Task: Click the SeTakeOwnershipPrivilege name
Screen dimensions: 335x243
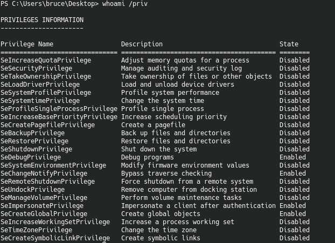Action: pos(46,77)
